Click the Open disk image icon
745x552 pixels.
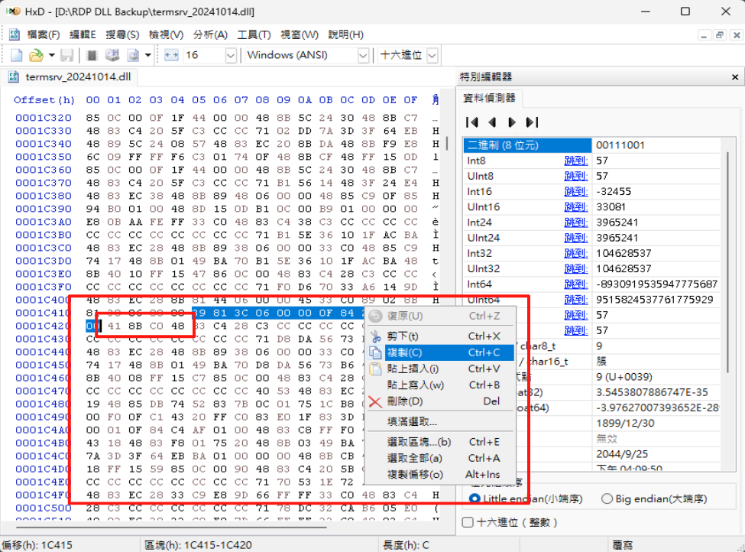pos(134,55)
